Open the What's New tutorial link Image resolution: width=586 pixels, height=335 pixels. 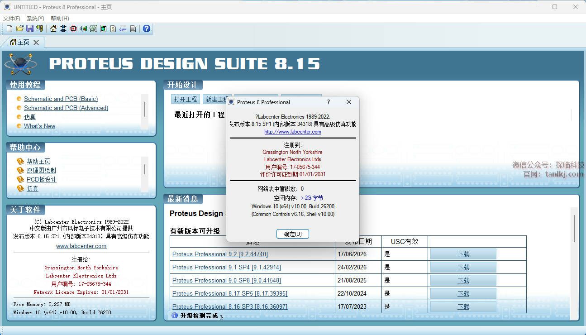40,126
